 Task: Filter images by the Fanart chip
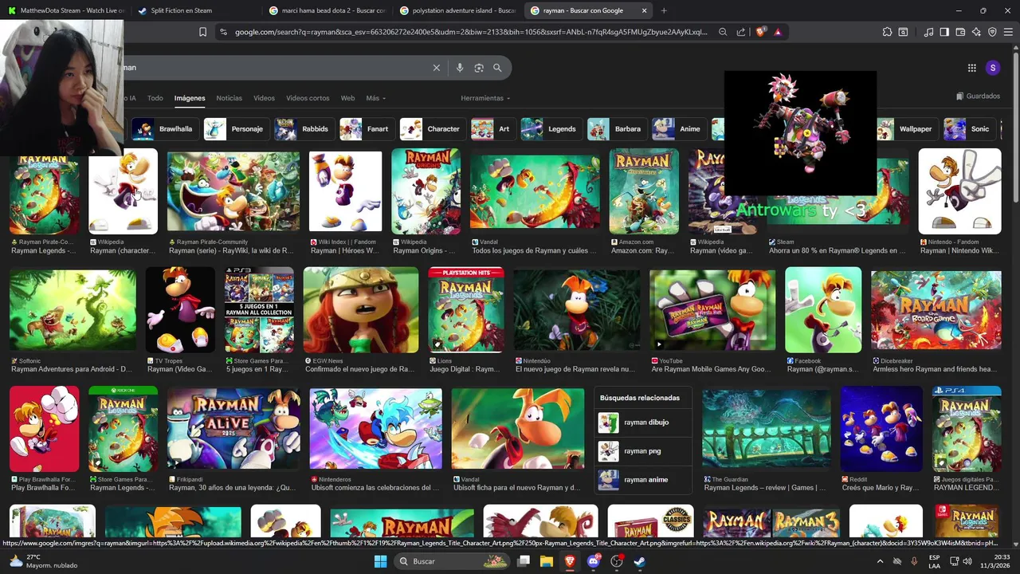coord(367,129)
